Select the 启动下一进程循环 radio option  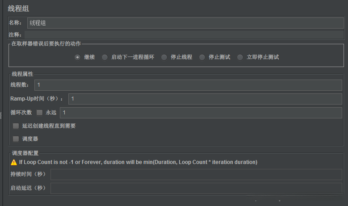point(105,57)
